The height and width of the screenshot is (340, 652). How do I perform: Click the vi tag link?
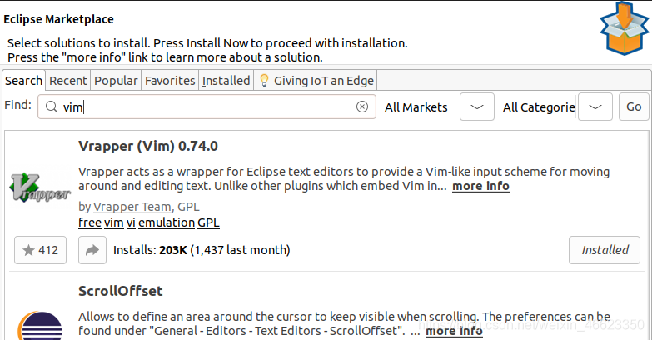(x=131, y=222)
